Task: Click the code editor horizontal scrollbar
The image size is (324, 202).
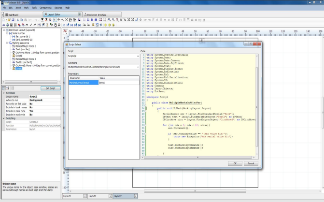Action: (x=198, y=158)
